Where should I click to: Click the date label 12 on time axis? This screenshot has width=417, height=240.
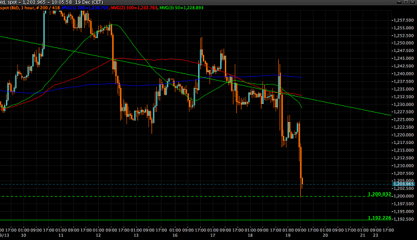point(98,235)
